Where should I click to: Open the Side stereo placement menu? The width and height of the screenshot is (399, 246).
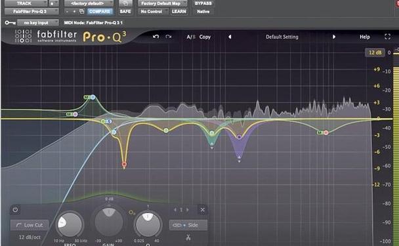tap(188, 225)
